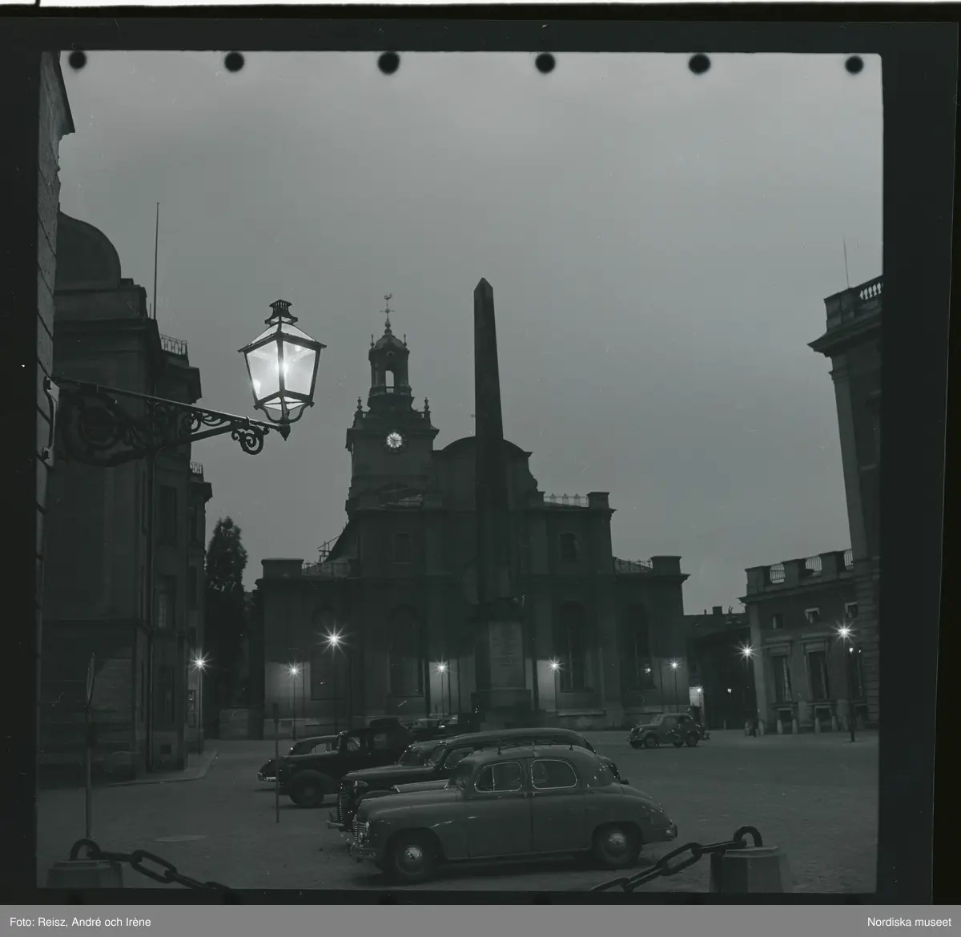
Task: Click the bright street lamp at the far right
Action: coord(843,633)
